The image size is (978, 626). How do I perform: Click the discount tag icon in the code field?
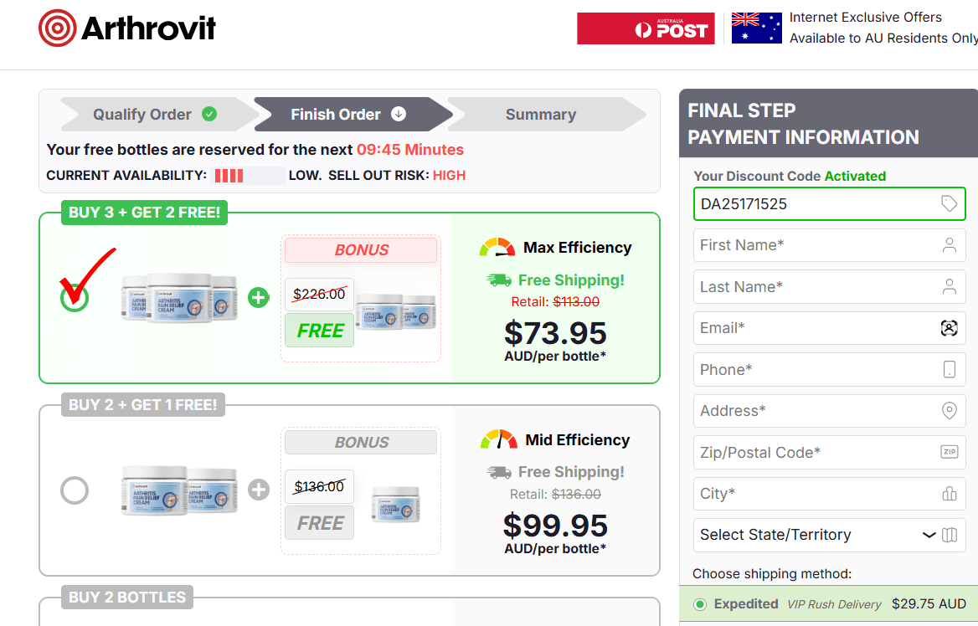pyautogui.click(x=949, y=203)
